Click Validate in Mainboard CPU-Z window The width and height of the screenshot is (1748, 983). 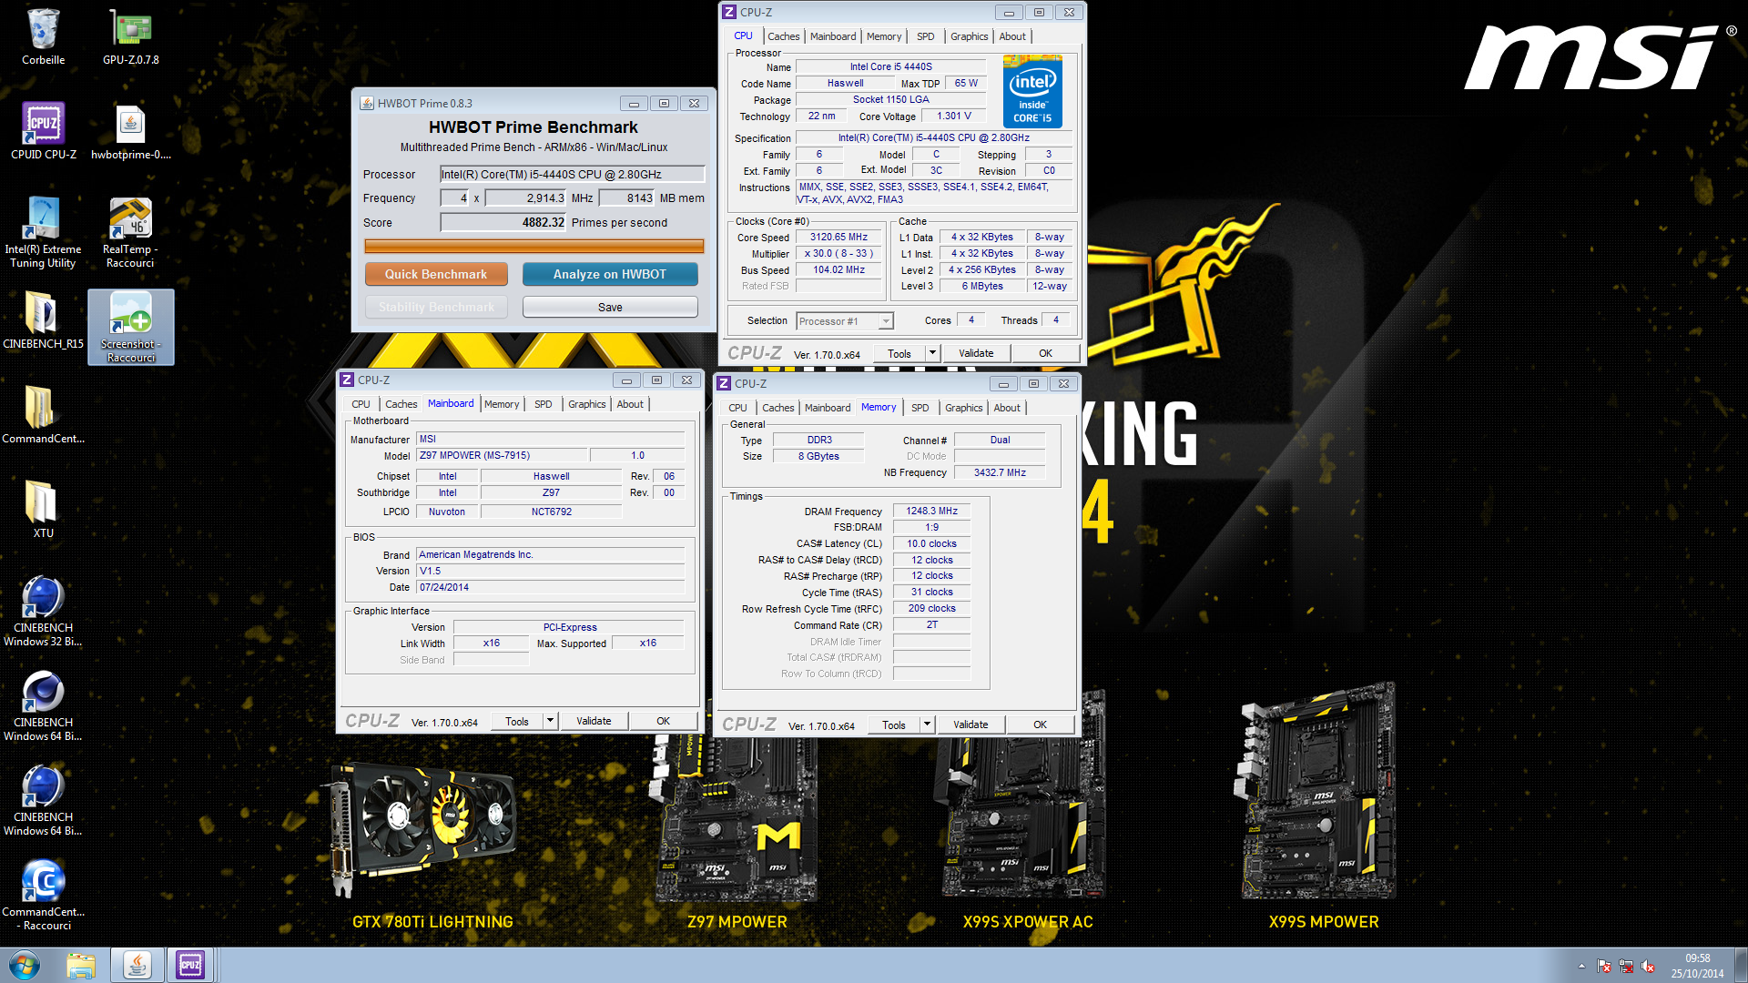pos(594,721)
